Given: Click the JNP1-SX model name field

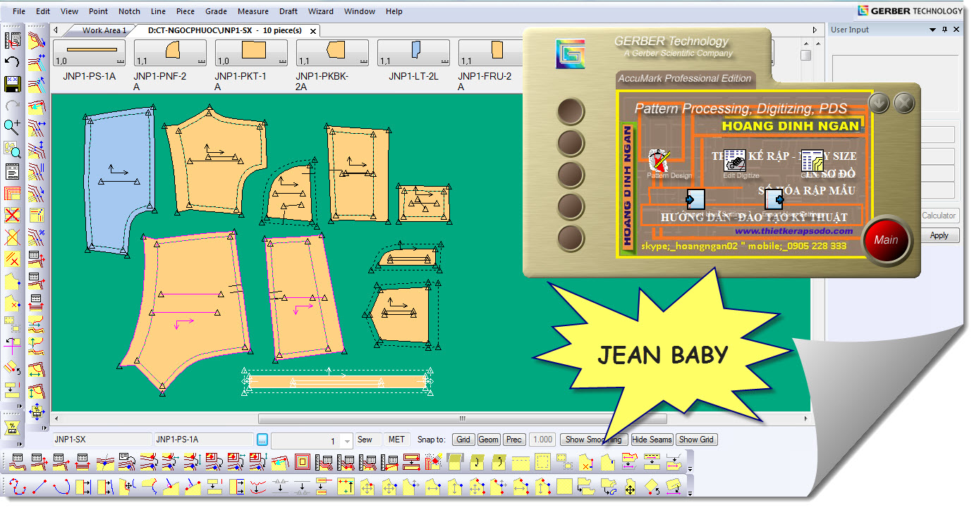Looking at the screenshot, I should coord(101,440).
